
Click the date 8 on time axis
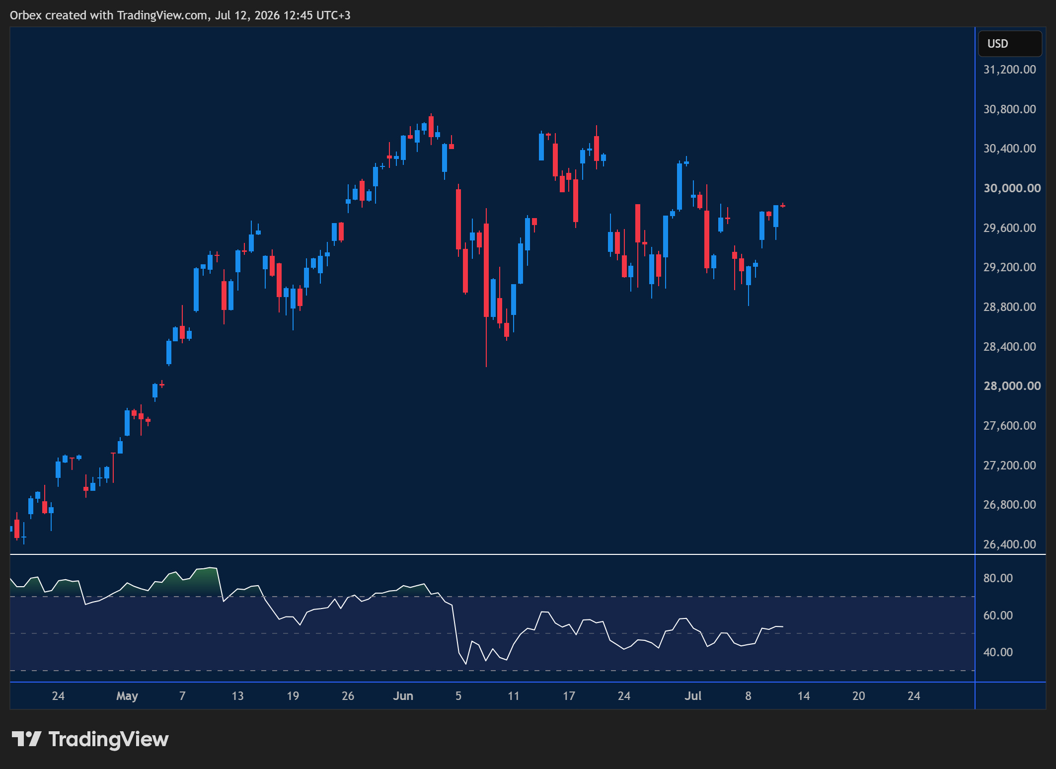[x=748, y=696]
